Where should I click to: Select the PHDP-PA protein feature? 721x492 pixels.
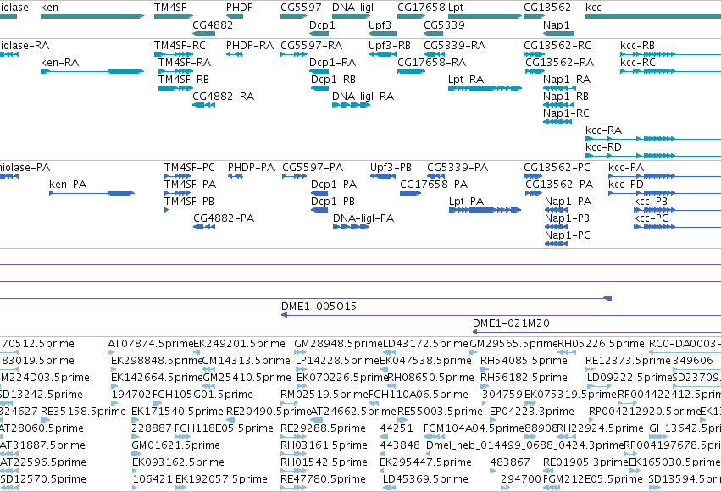[235, 176]
